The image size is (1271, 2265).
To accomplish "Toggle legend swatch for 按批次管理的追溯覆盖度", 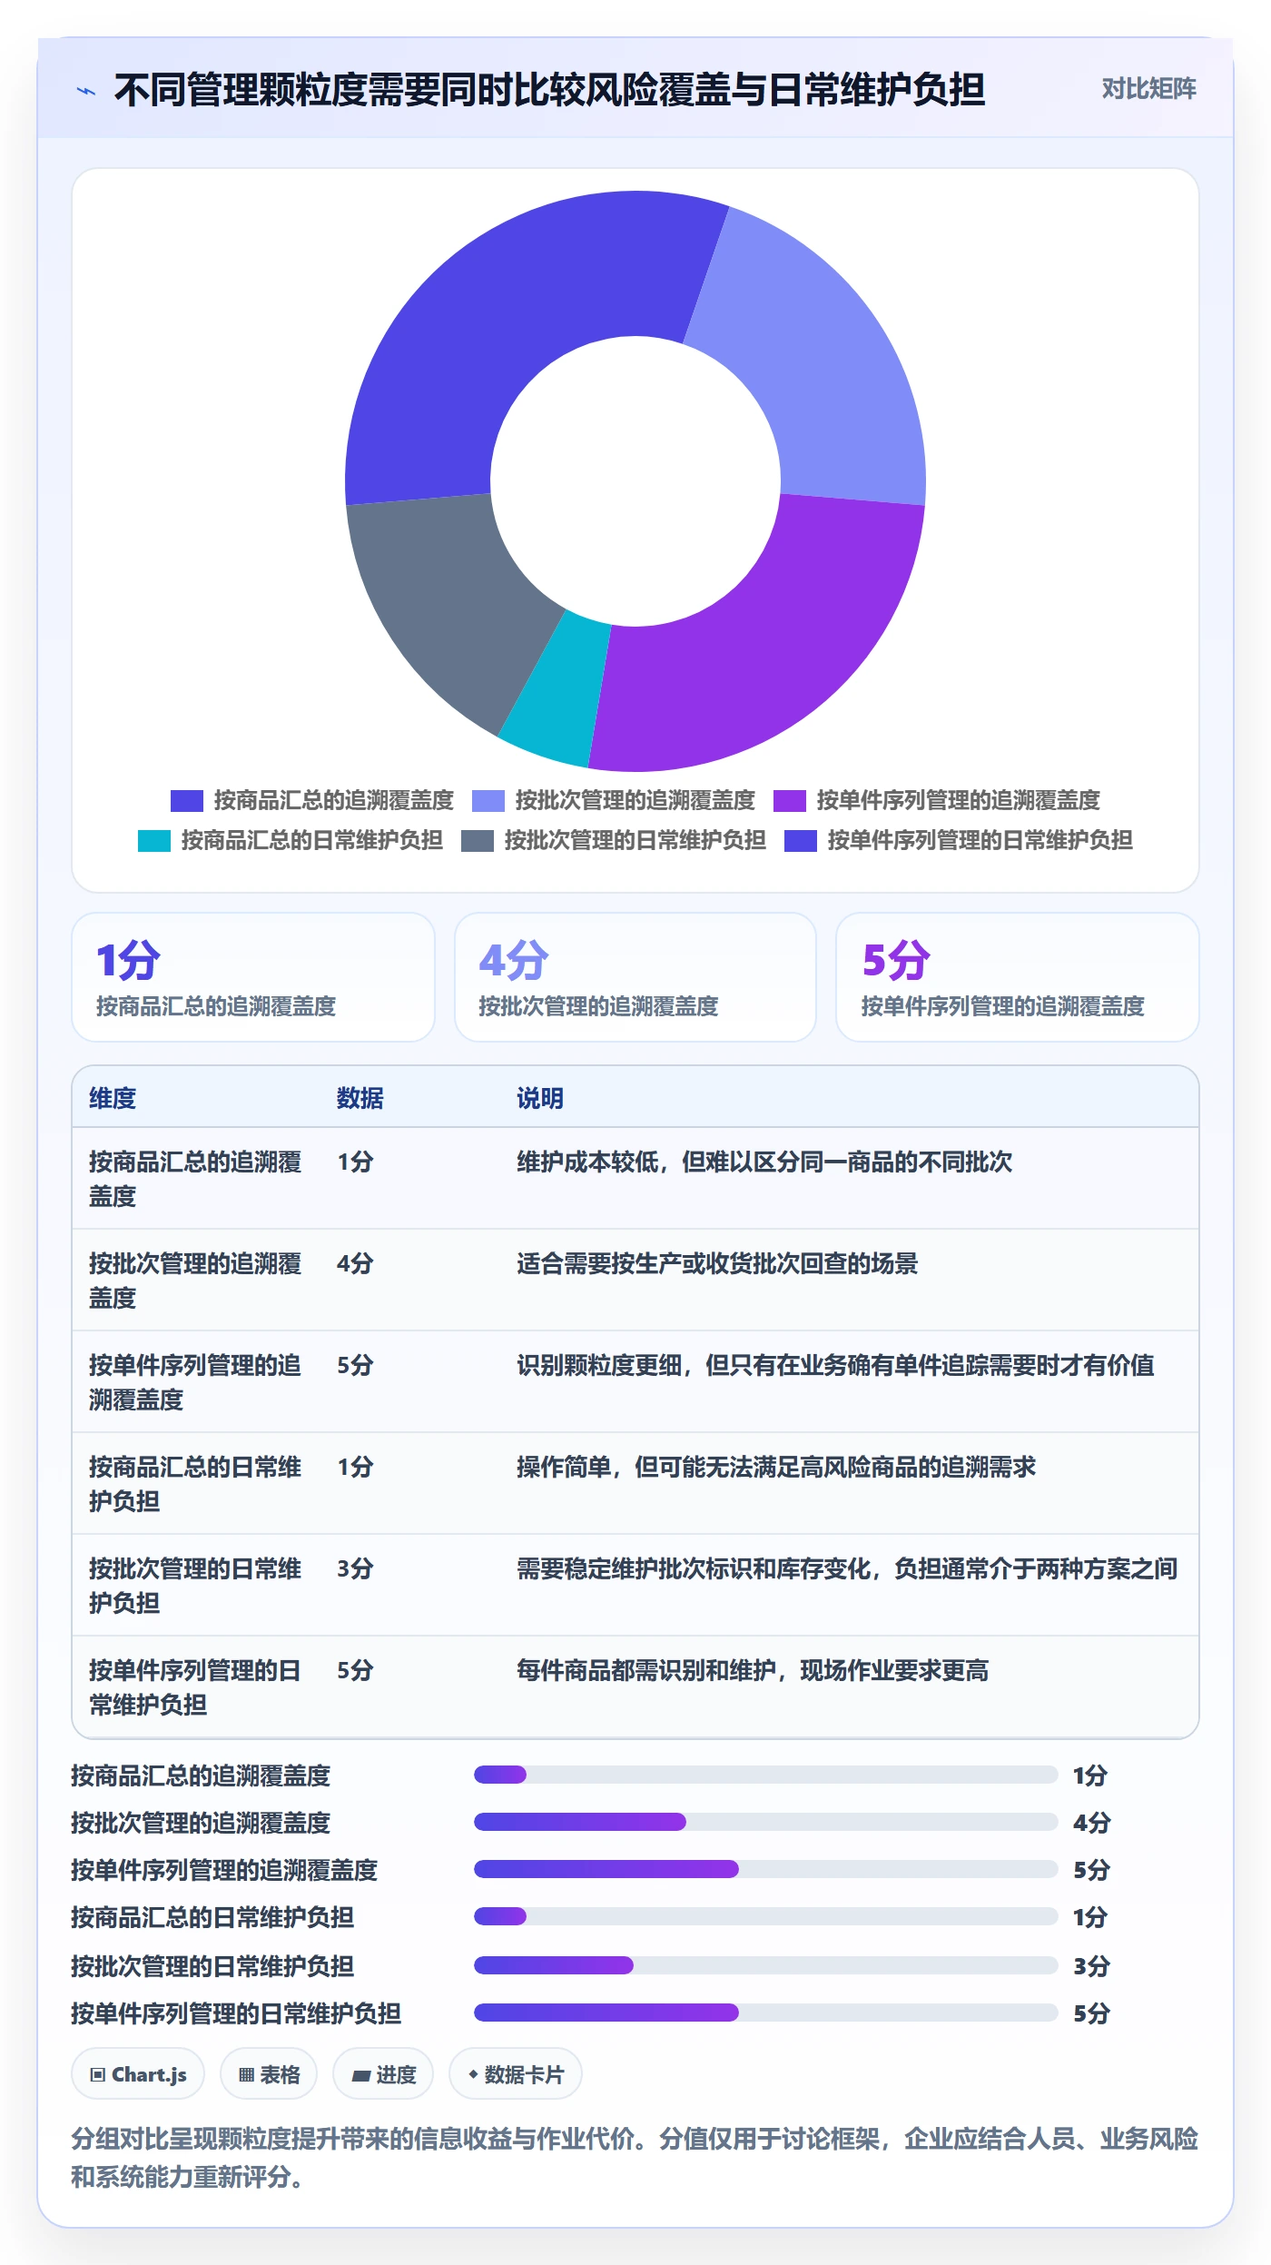I will 488,800.
